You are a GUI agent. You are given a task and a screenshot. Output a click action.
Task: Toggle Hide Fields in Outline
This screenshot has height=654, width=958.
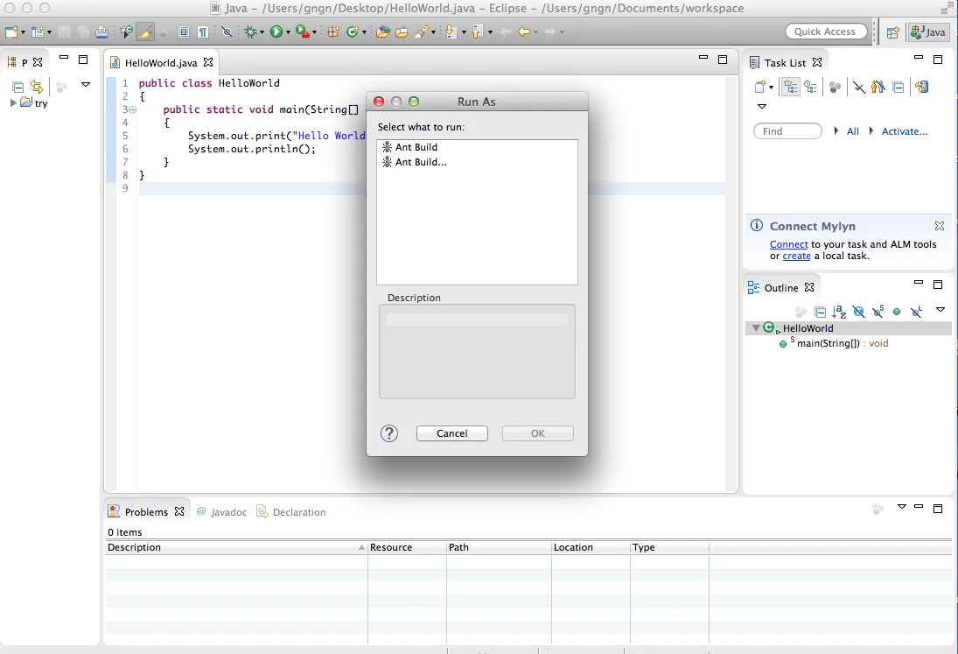(858, 313)
